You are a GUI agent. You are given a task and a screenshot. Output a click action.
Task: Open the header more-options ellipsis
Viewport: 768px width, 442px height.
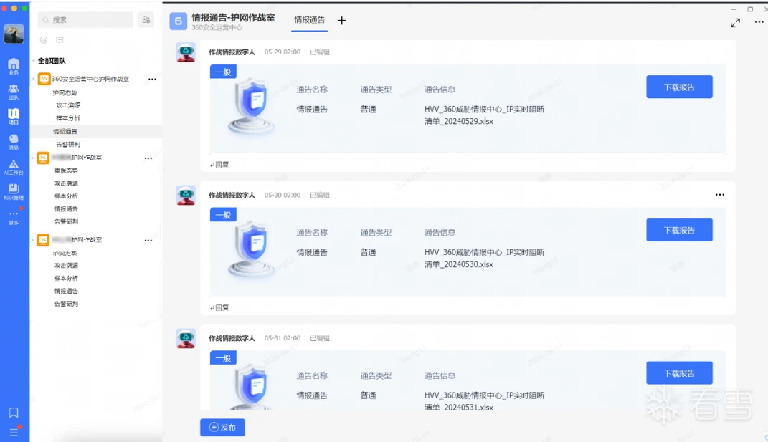[759, 22]
